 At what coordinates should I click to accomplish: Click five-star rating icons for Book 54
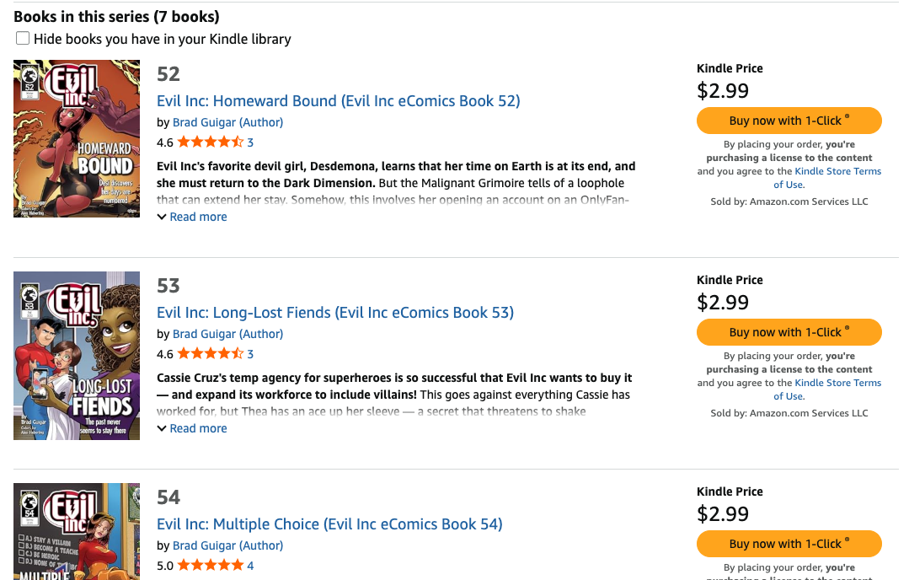210,566
